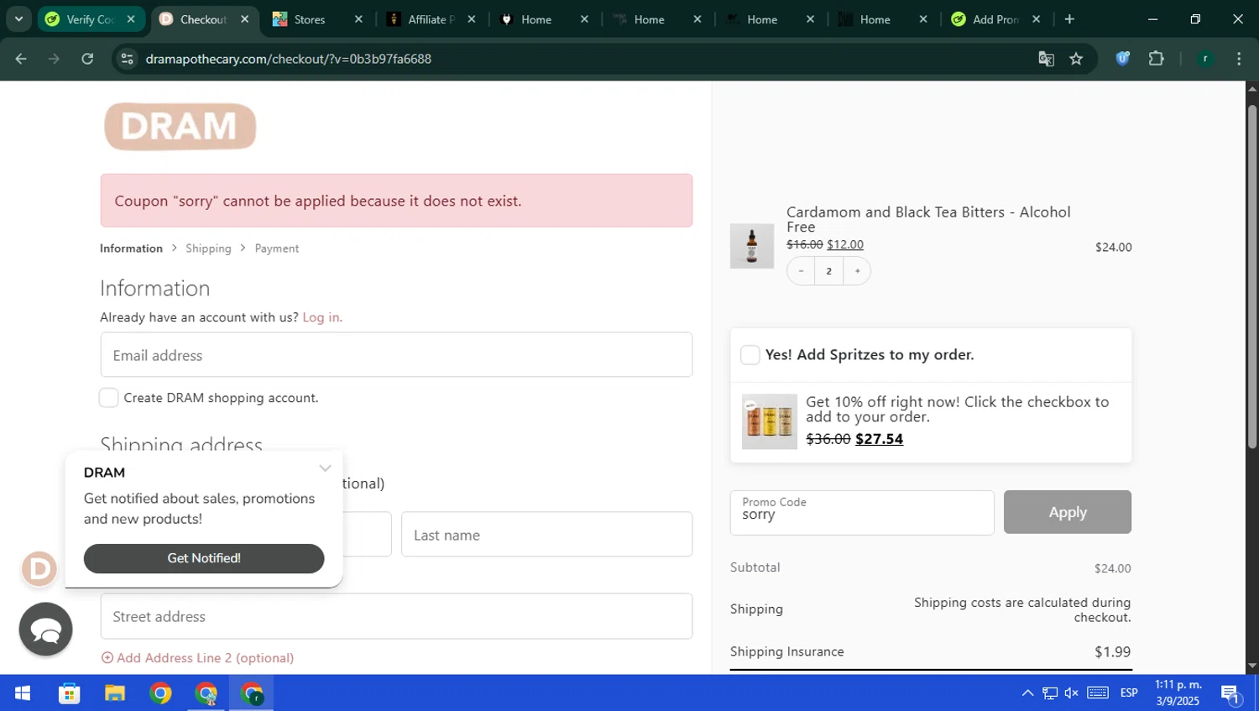Image resolution: width=1259 pixels, height=711 pixels.
Task: Click the Email address field
Action: [396, 355]
